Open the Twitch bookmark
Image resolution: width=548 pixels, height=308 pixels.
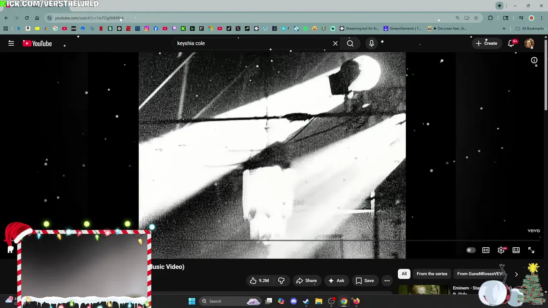click(x=174, y=29)
